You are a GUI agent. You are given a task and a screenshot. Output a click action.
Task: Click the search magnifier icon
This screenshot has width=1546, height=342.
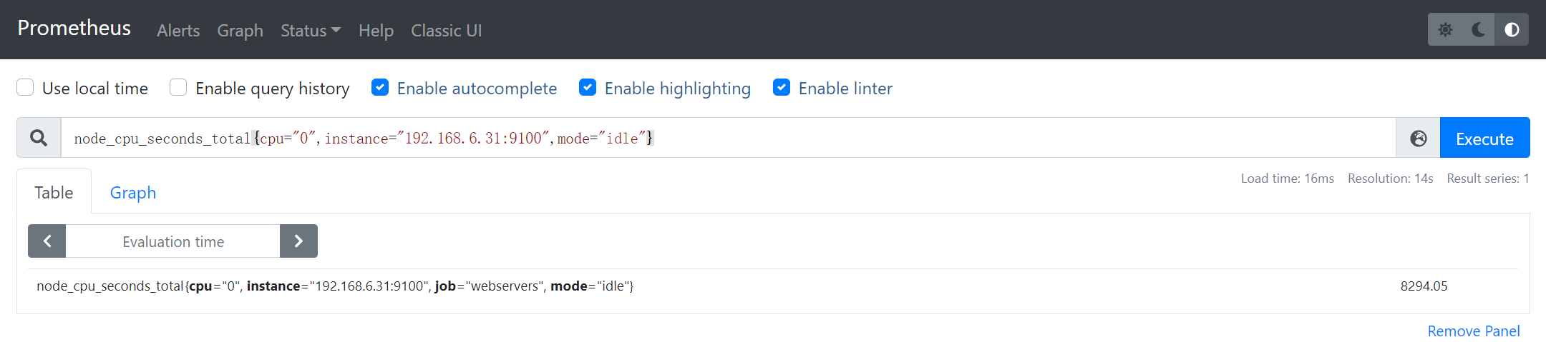[x=39, y=138]
